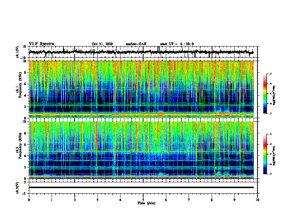Click the "4" kHz tick of ch.2 spectrogram
The width and height of the screenshot is (290, 224).
click(x=25, y=156)
